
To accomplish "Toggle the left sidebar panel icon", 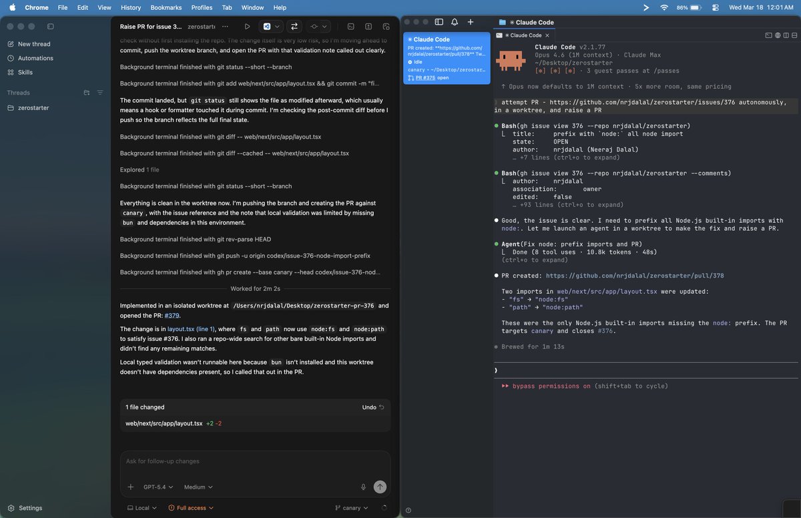I will coord(51,26).
